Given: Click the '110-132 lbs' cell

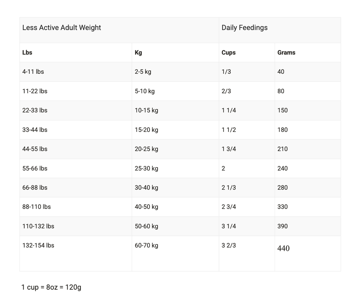Looking at the screenshot, I should [38, 226].
